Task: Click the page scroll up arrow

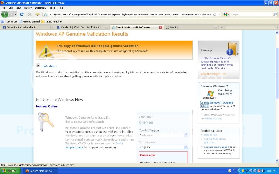Action: (x=277, y=33)
